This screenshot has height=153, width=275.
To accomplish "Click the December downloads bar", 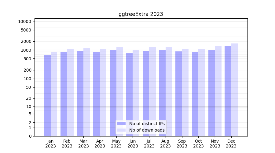I will 234,90.
